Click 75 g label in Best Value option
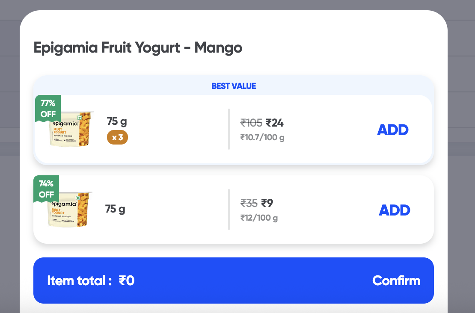475x313 pixels. 117,121
